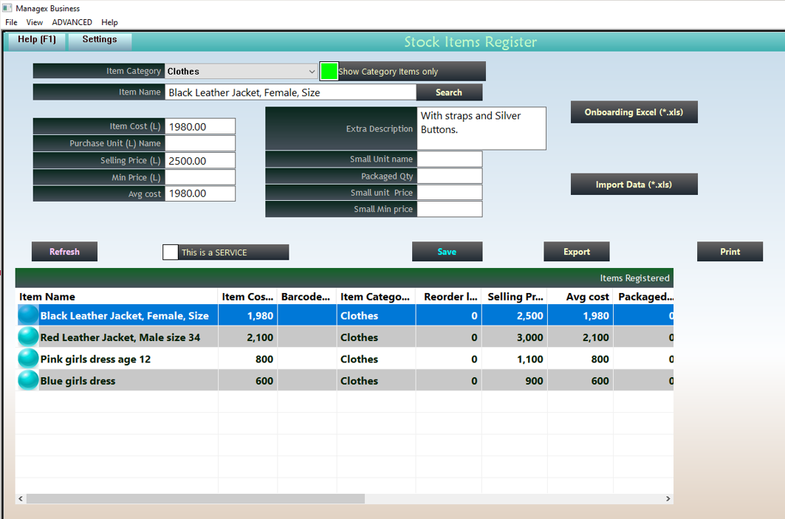Open the Settings tab button
The width and height of the screenshot is (785, 519).
point(100,40)
